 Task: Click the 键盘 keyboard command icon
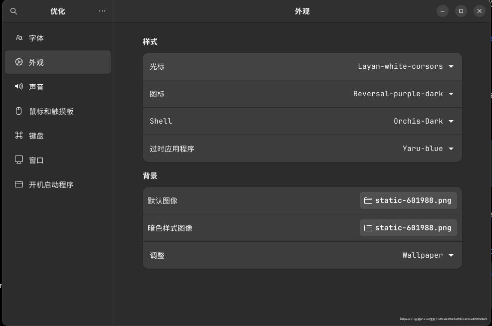point(19,135)
